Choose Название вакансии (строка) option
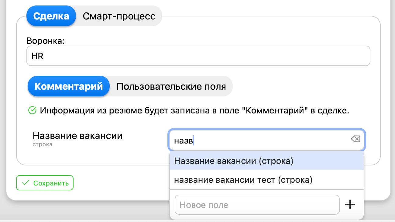Screen dimensions: 395x222 click(267, 161)
